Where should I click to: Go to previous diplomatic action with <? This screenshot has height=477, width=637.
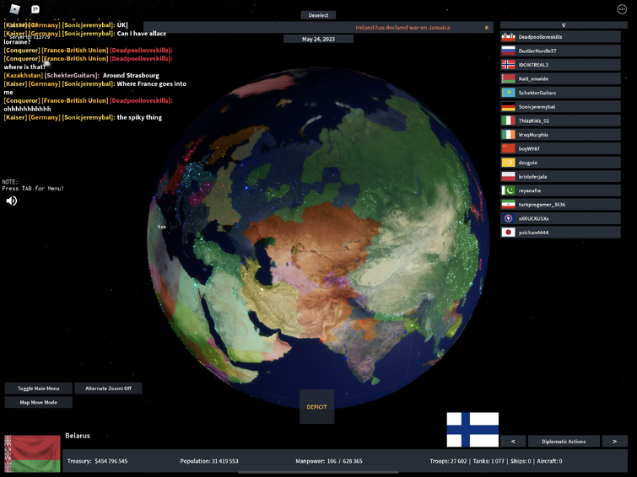[x=513, y=442]
